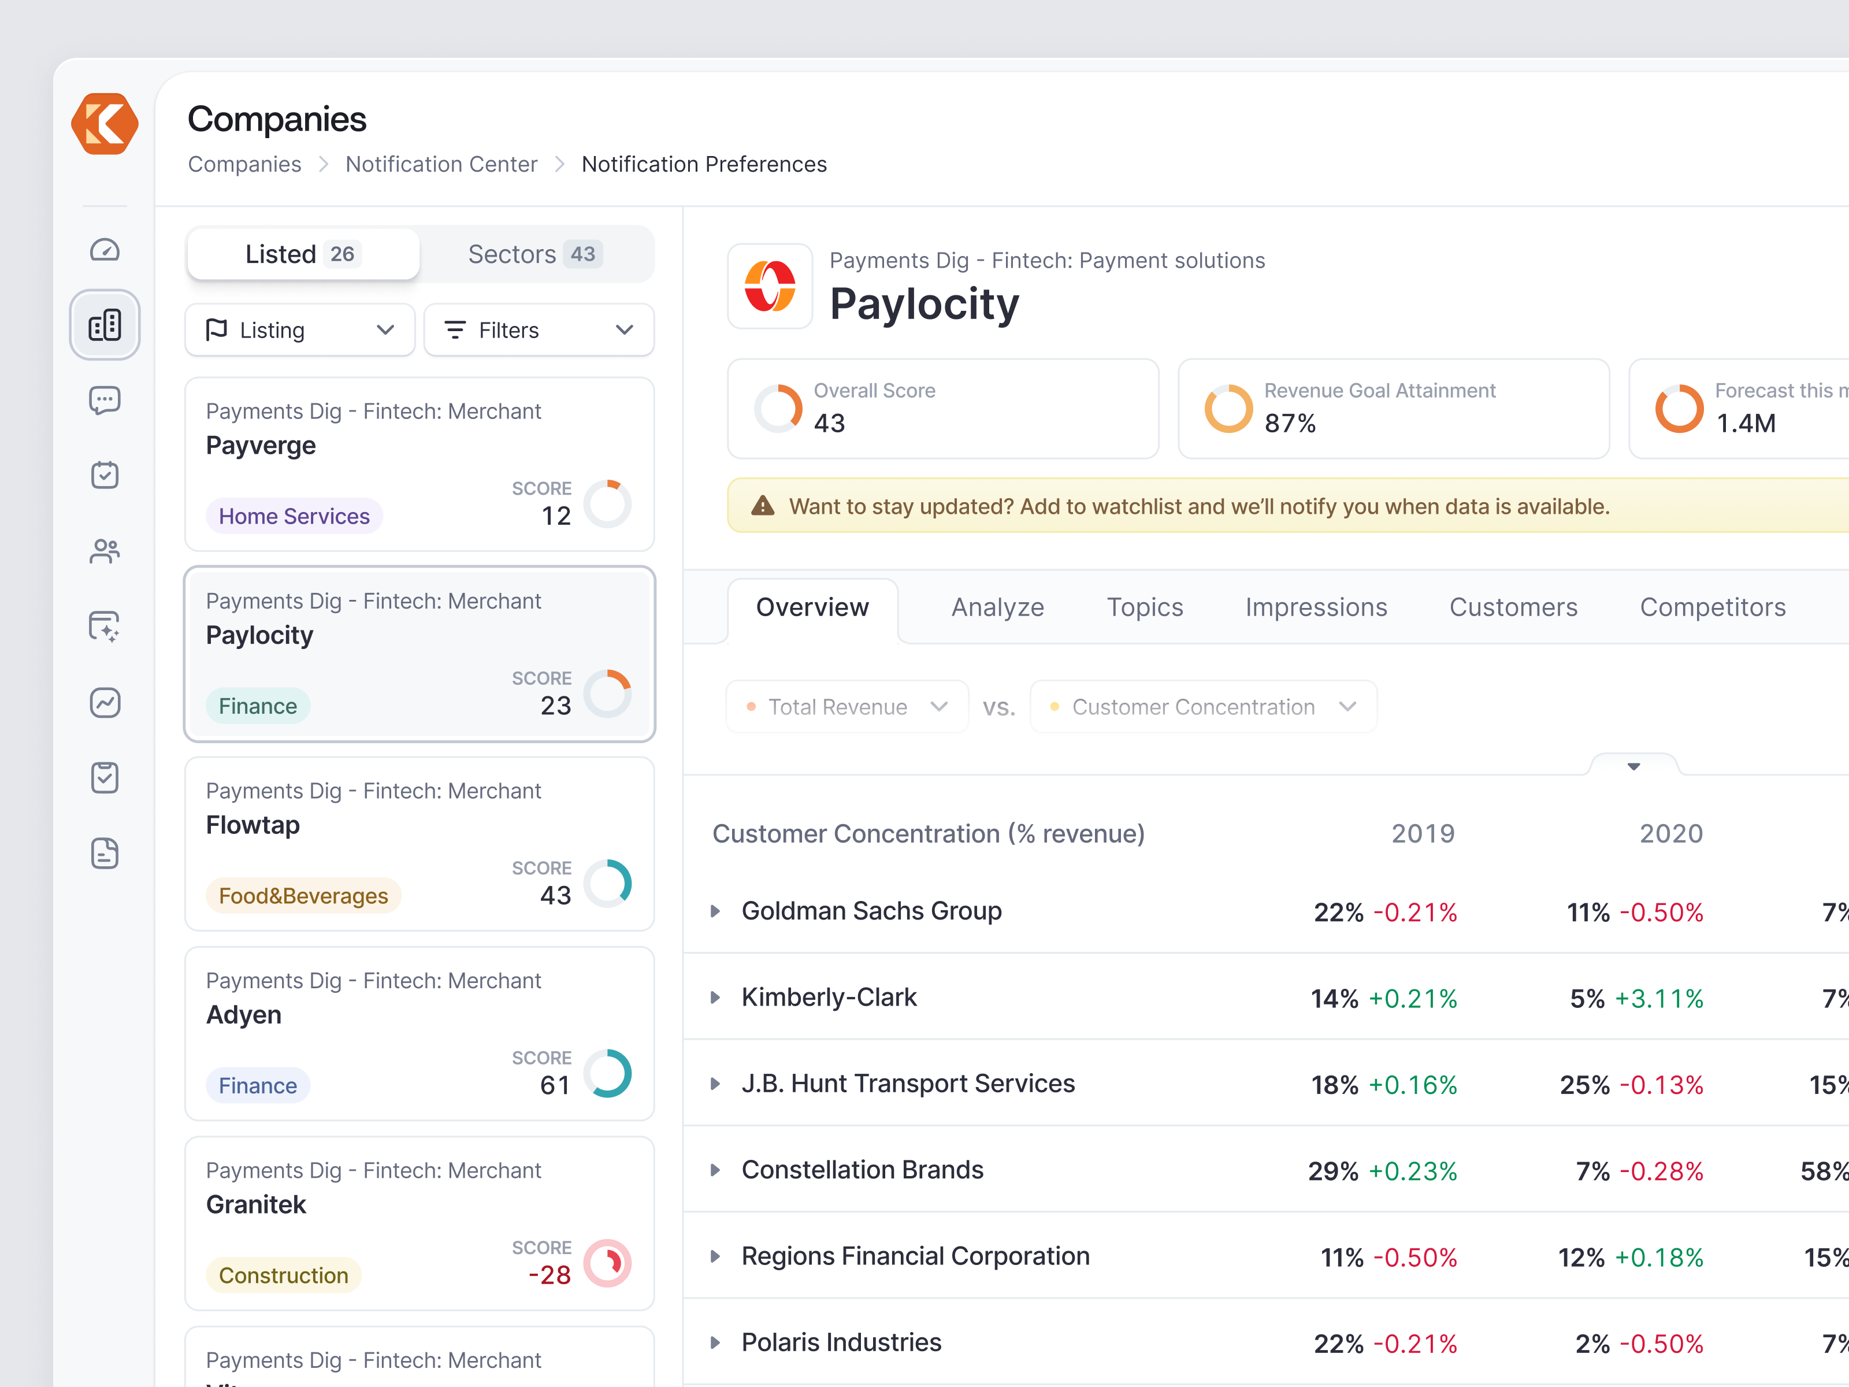This screenshot has width=1849, height=1387.
Task: Expand the Kimberly-Clark row
Action: 715,997
